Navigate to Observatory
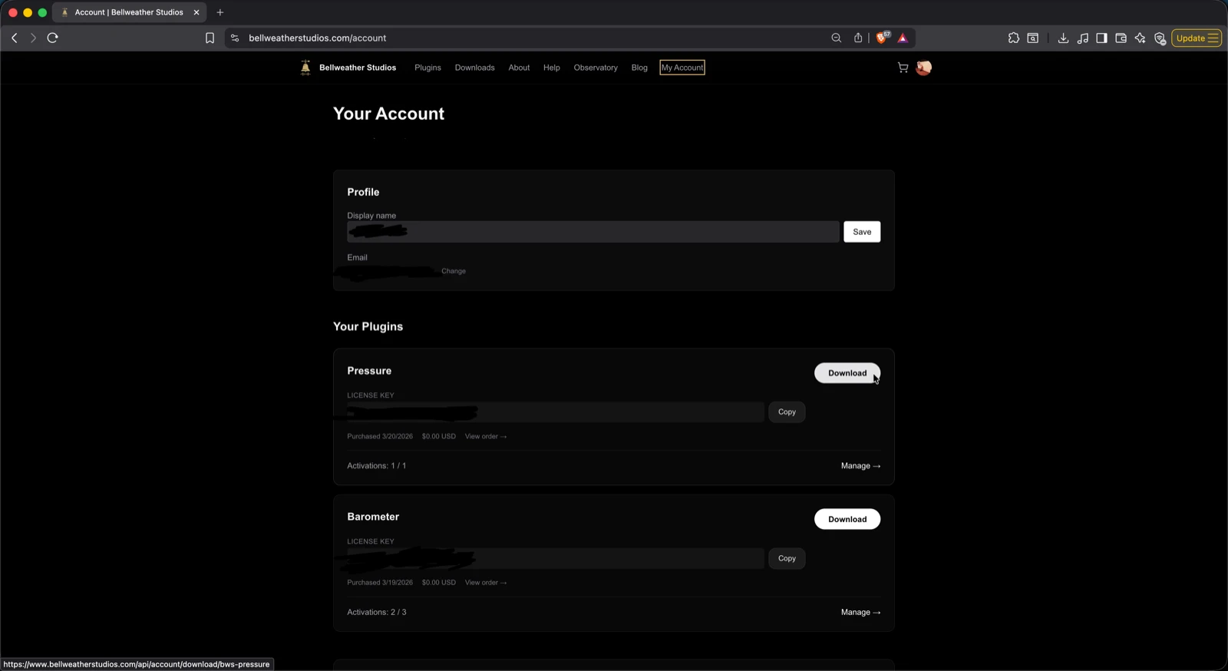The height and width of the screenshot is (671, 1228). coord(596,68)
